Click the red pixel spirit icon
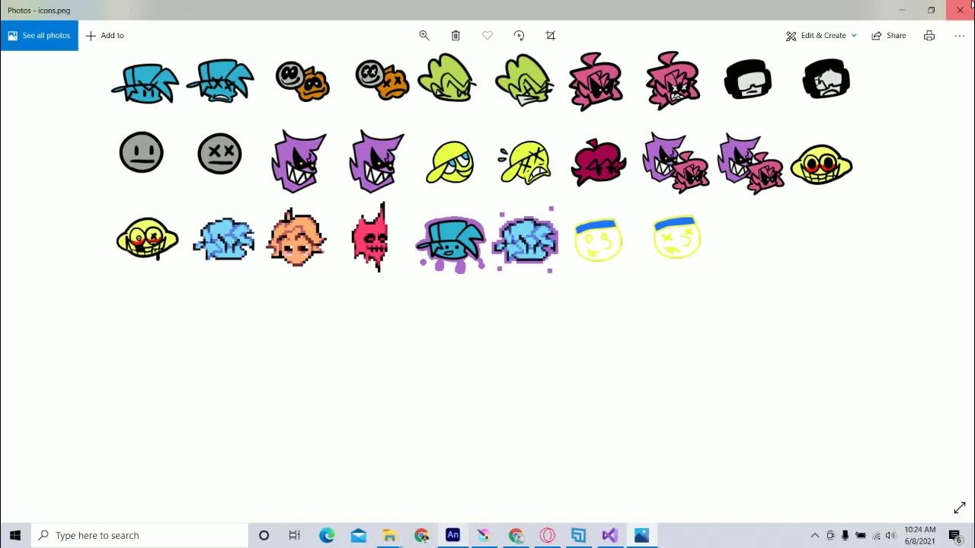 click(x=370, y=237)
